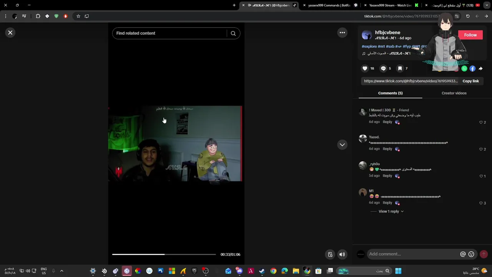Click the tiktok.com address bar URL
The image size is (492, 277).
coord(402,16)
